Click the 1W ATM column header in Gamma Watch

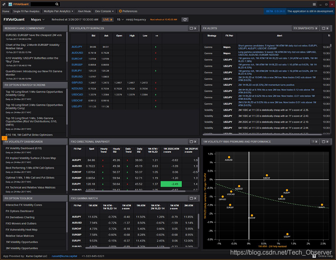(x=93, y=206)
